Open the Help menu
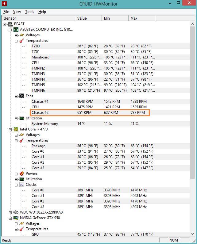This screenshot has height=244, width=197. tap(42, 12)
